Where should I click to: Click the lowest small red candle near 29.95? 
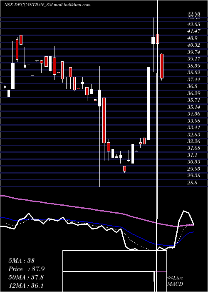point(125,169)
